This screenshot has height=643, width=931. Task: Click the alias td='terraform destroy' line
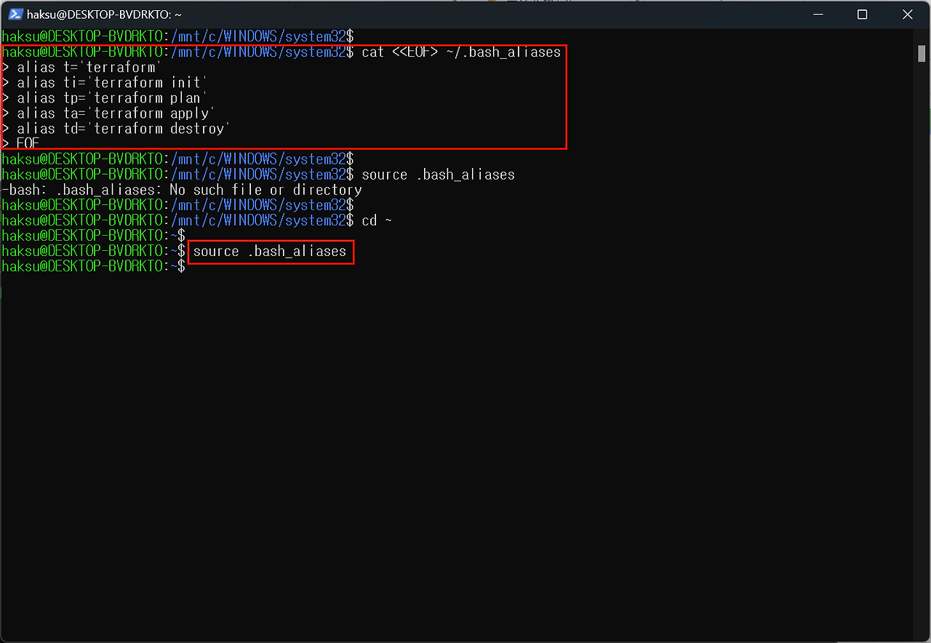124,129
